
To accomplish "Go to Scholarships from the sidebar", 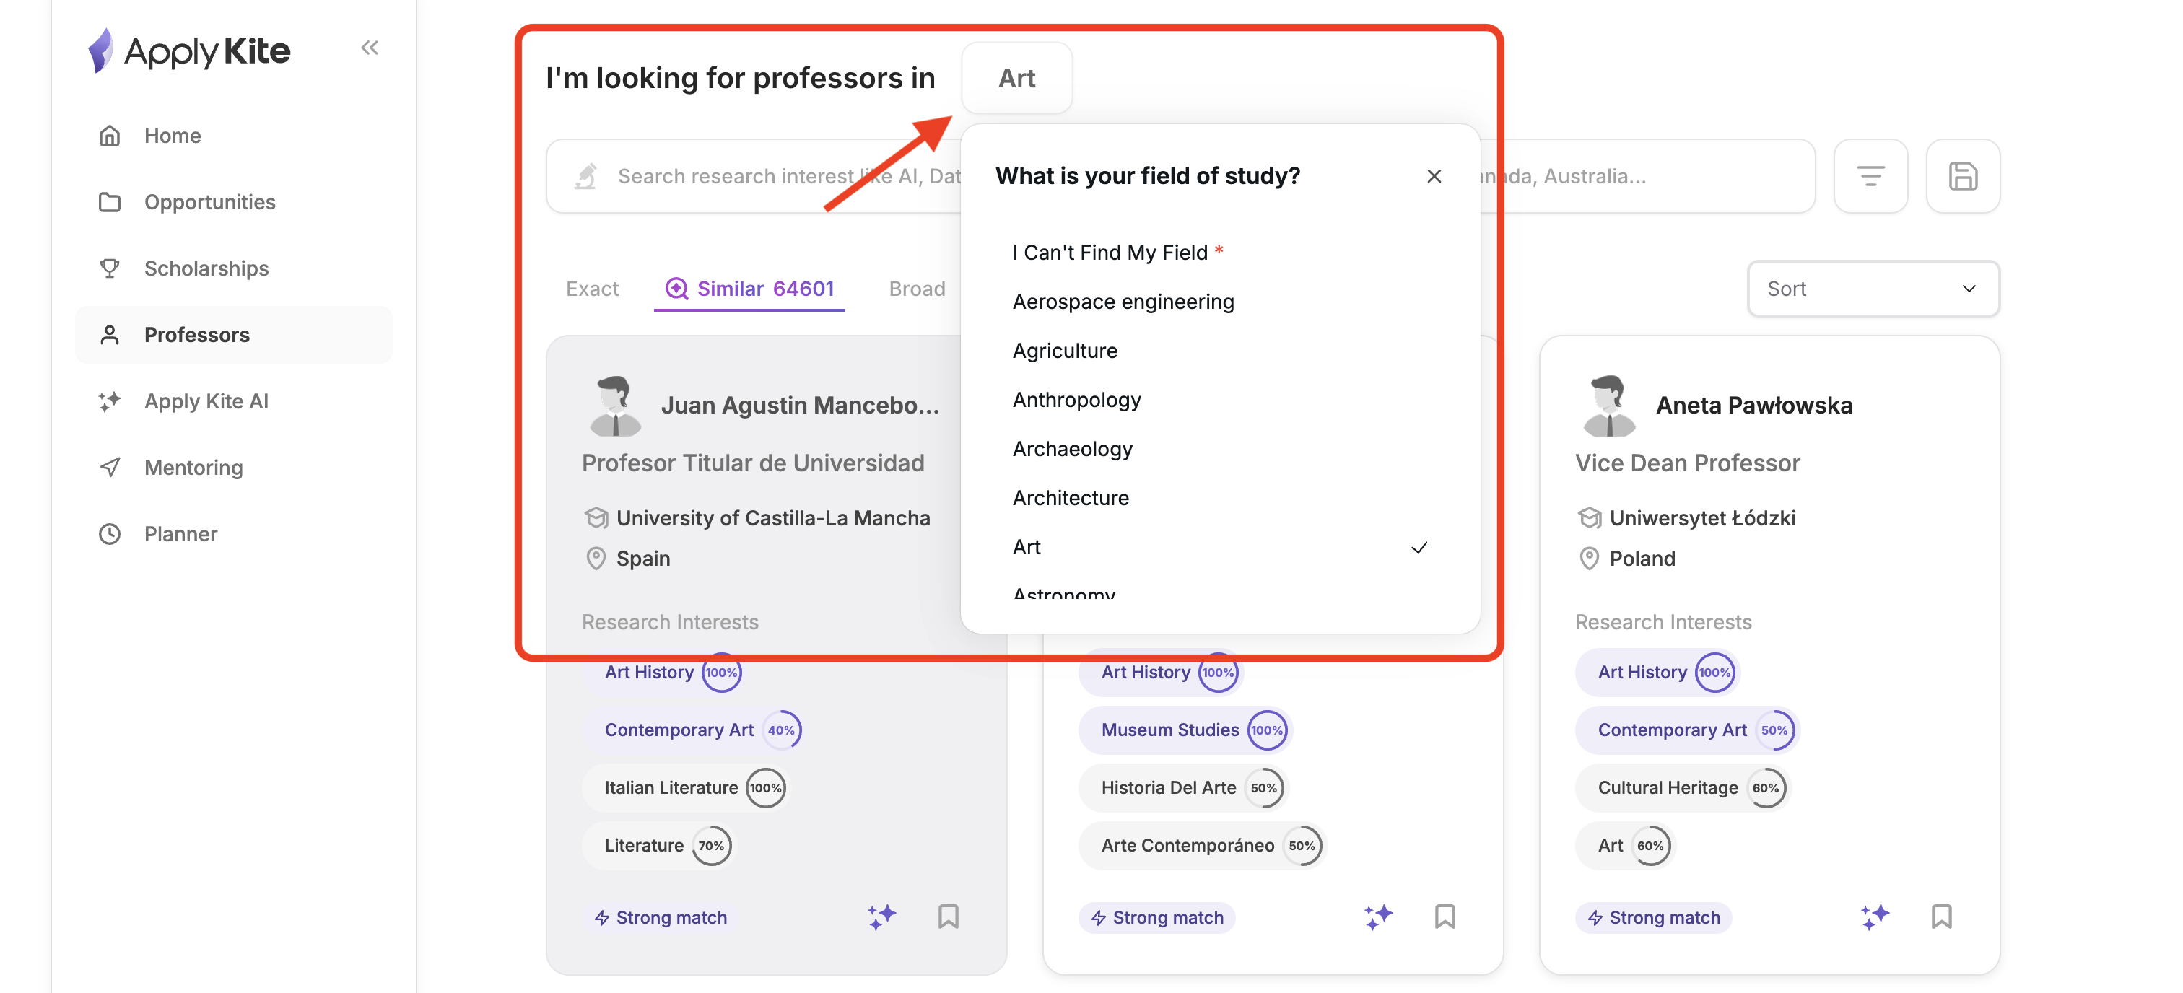I will coord(206,268).
